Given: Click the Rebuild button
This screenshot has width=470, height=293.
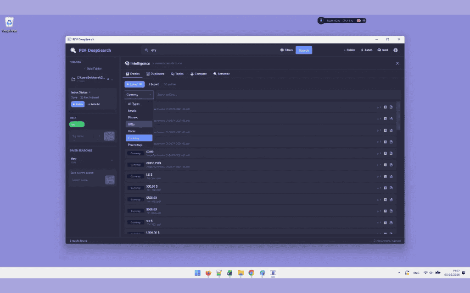Looking at the screenshot, I should (x=94, y=104).
